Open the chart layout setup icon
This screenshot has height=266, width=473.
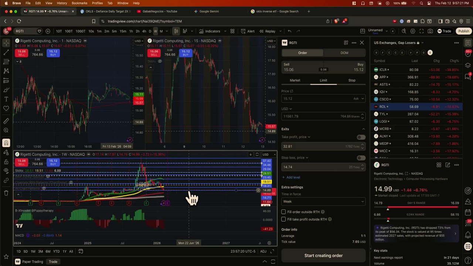pos(363,31)
